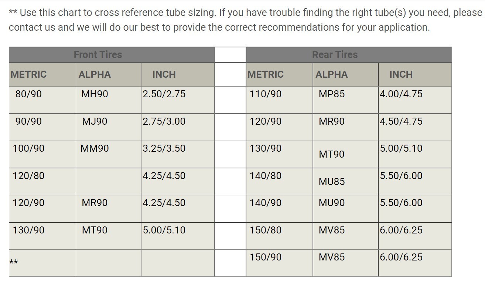Click the 140/90 rear metric cell
The width and height of the screenshot is (485, 286).
point(280,209)
